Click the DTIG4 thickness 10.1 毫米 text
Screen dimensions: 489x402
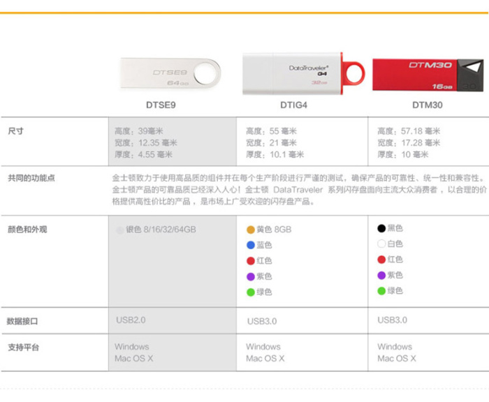pyautogui.click(x=275, y=154)
